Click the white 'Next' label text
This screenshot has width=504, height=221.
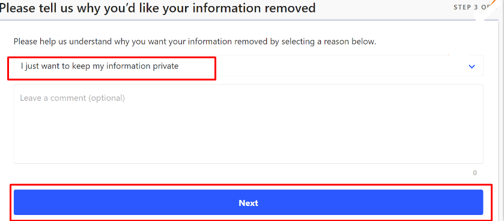point(249,203)
